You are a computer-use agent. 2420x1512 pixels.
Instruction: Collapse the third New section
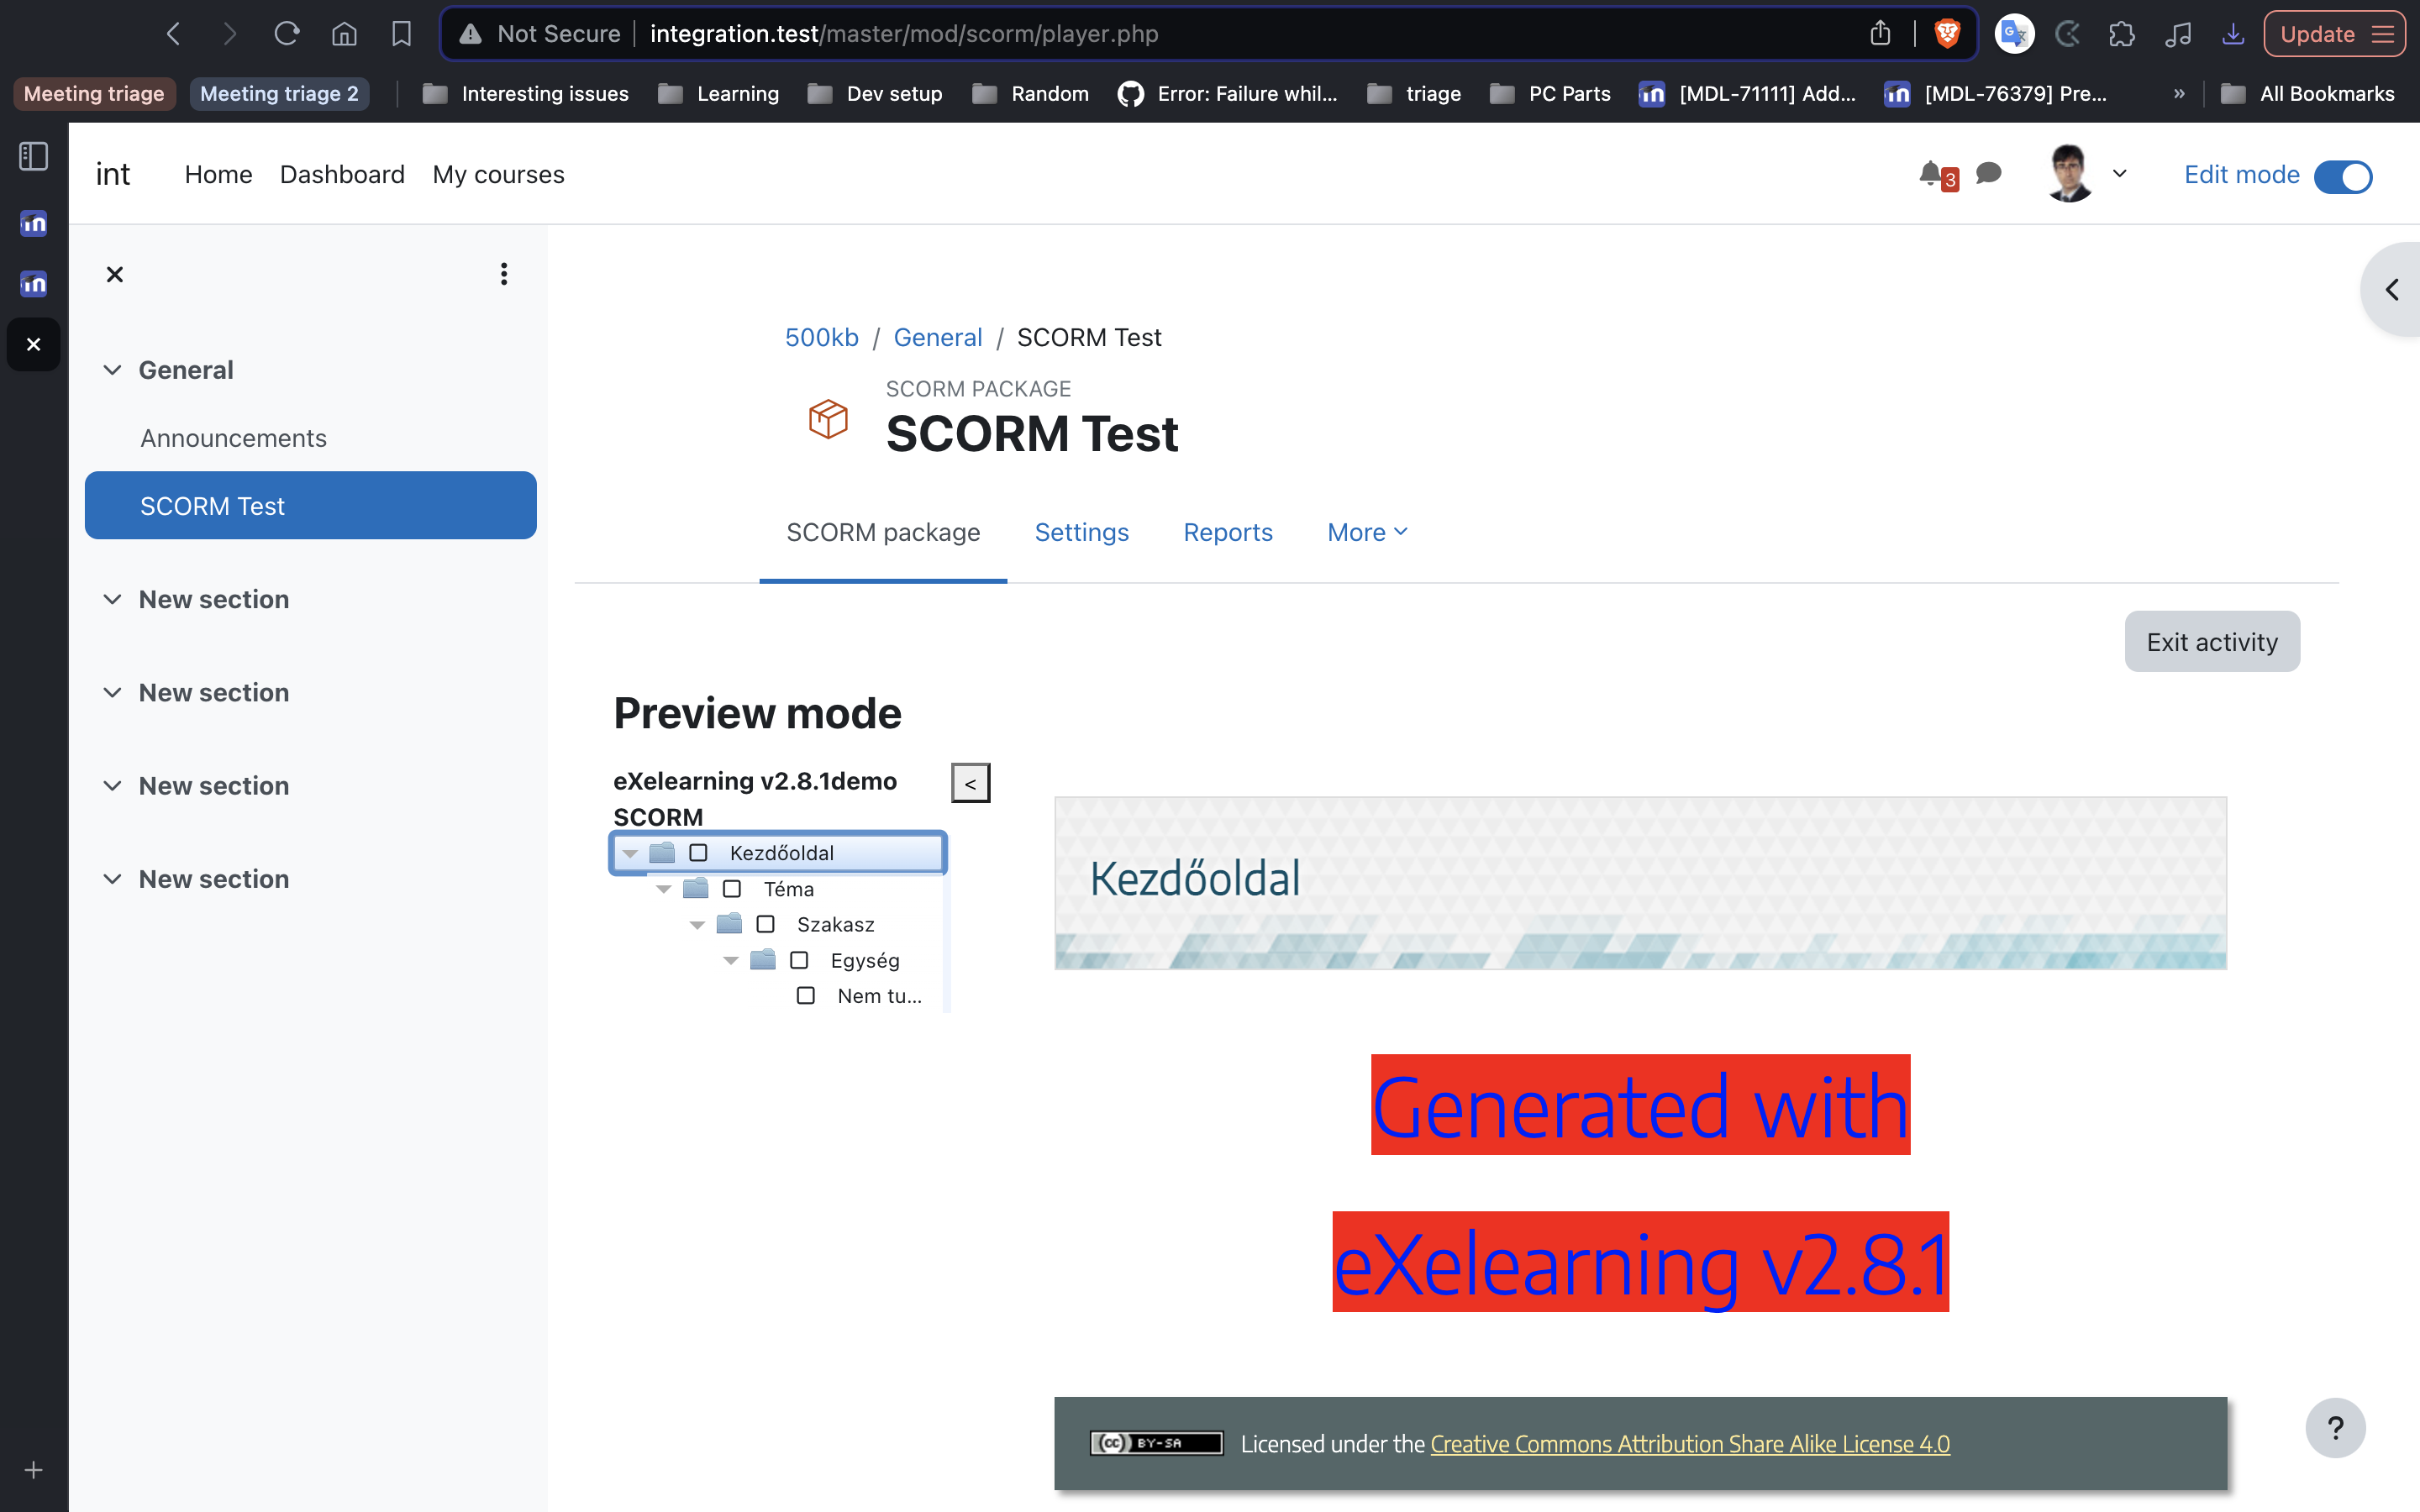coord(113,786)
